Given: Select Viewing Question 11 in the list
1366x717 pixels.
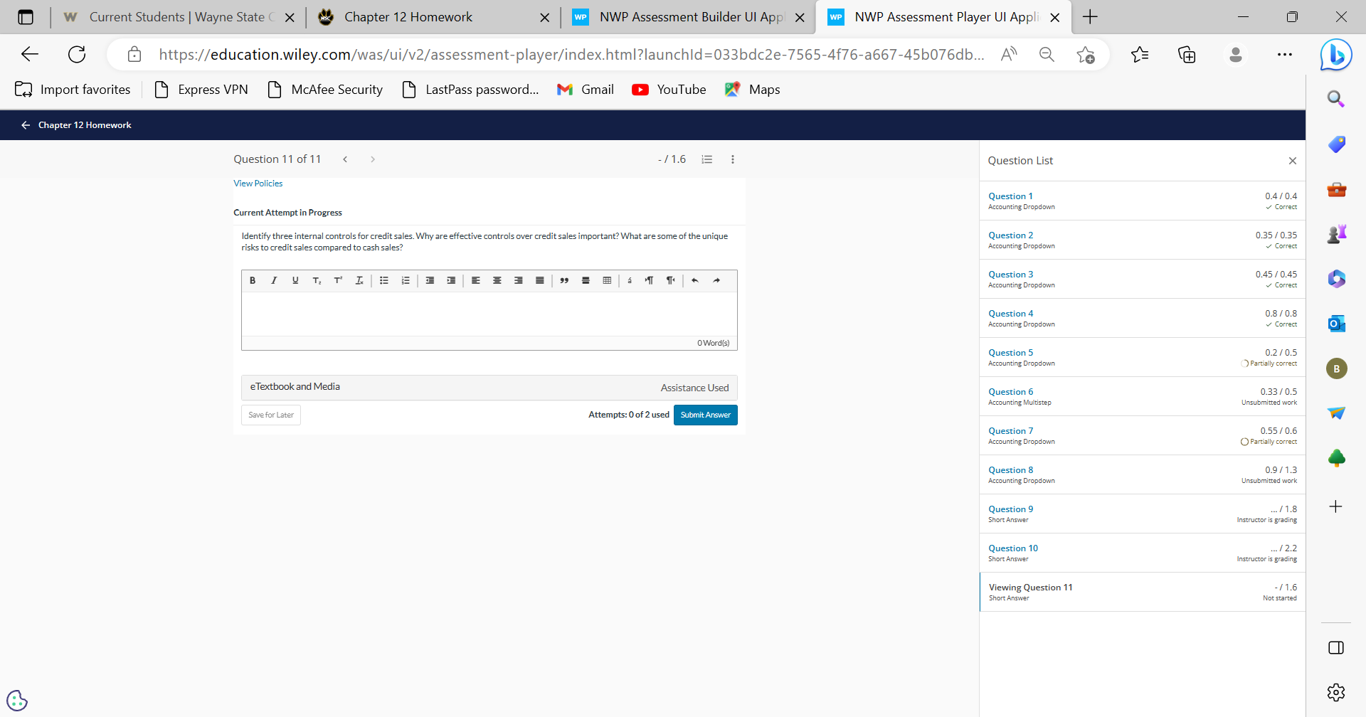Looking at the screenshot, I should (1142, 593).
